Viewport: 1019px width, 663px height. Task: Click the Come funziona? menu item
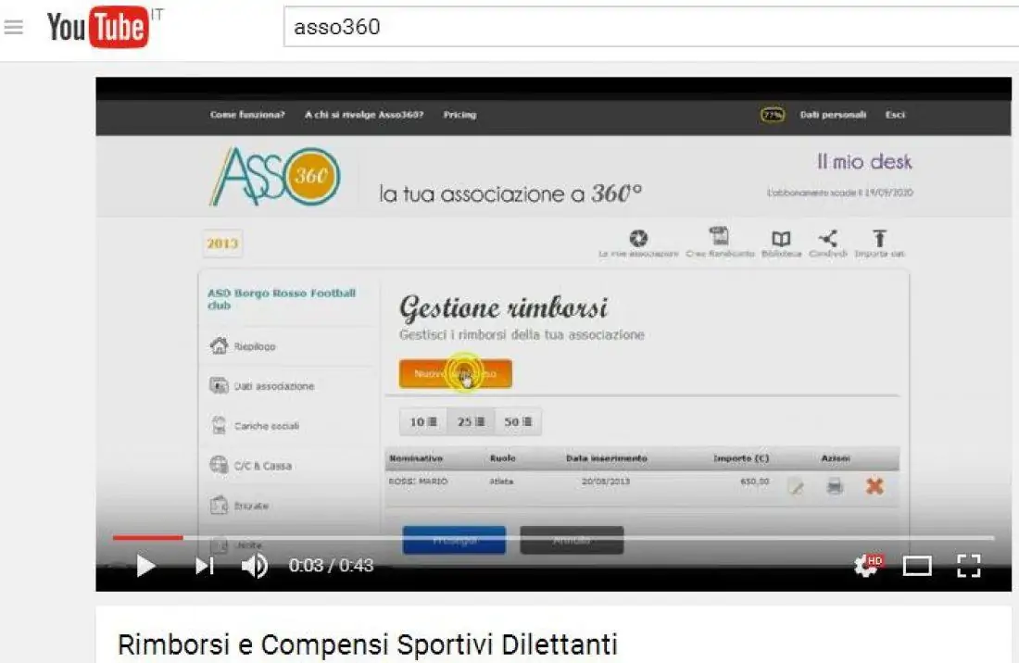click(247, 115)
